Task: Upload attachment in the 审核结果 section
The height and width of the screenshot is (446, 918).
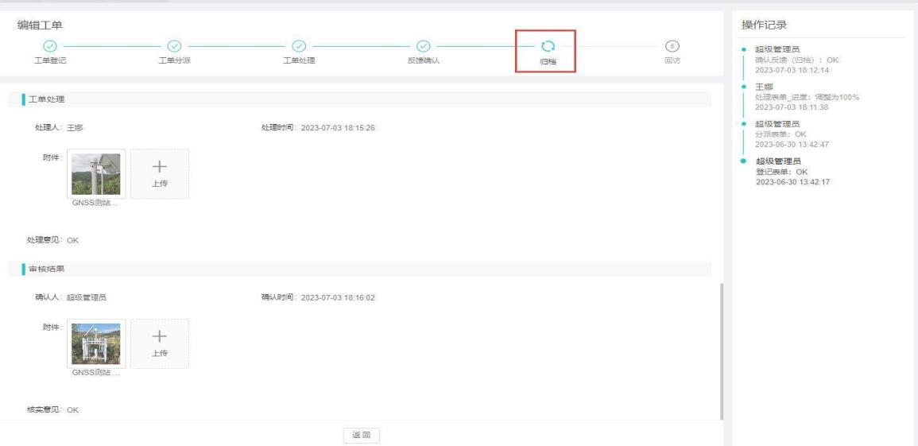Action: (160, 343)
